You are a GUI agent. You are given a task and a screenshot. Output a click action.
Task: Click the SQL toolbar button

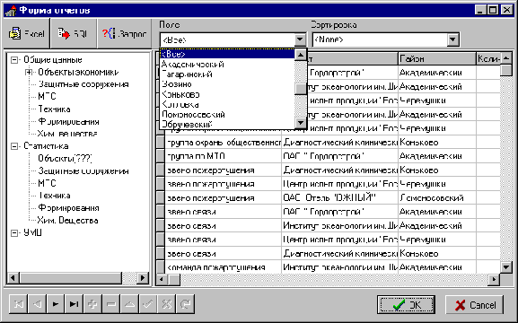(74, 34)
